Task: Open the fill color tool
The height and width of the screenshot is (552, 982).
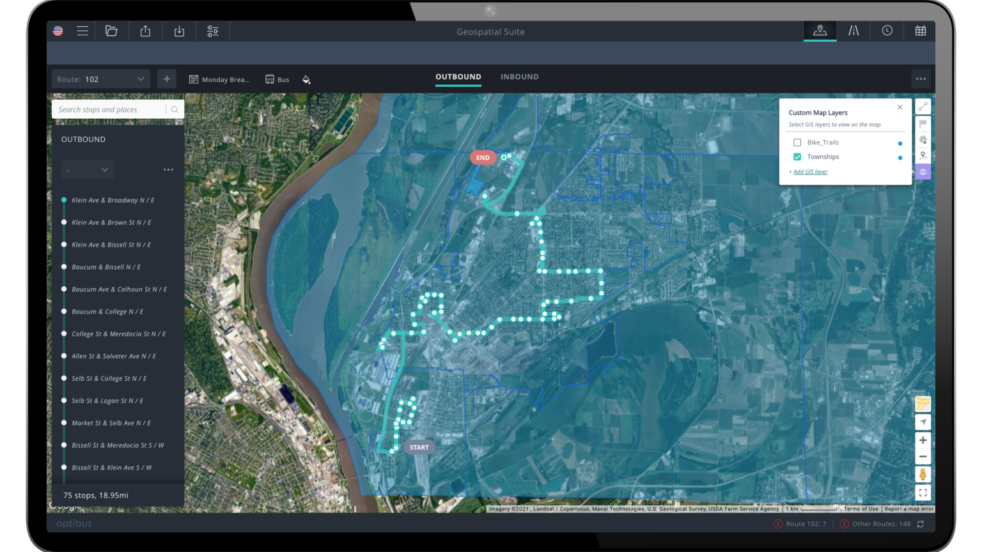Action: (306, 79)
